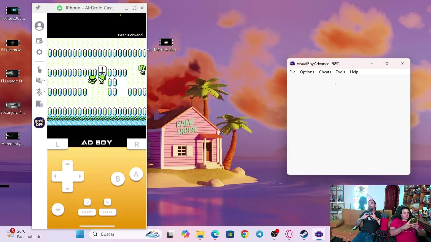Open the Tools menu in VisualBoyAdvance
The height and width of the screenshot is (242, 431).
coord(340,72)
